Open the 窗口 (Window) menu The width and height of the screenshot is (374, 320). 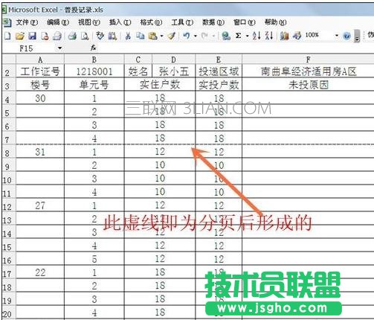point(245,22)
